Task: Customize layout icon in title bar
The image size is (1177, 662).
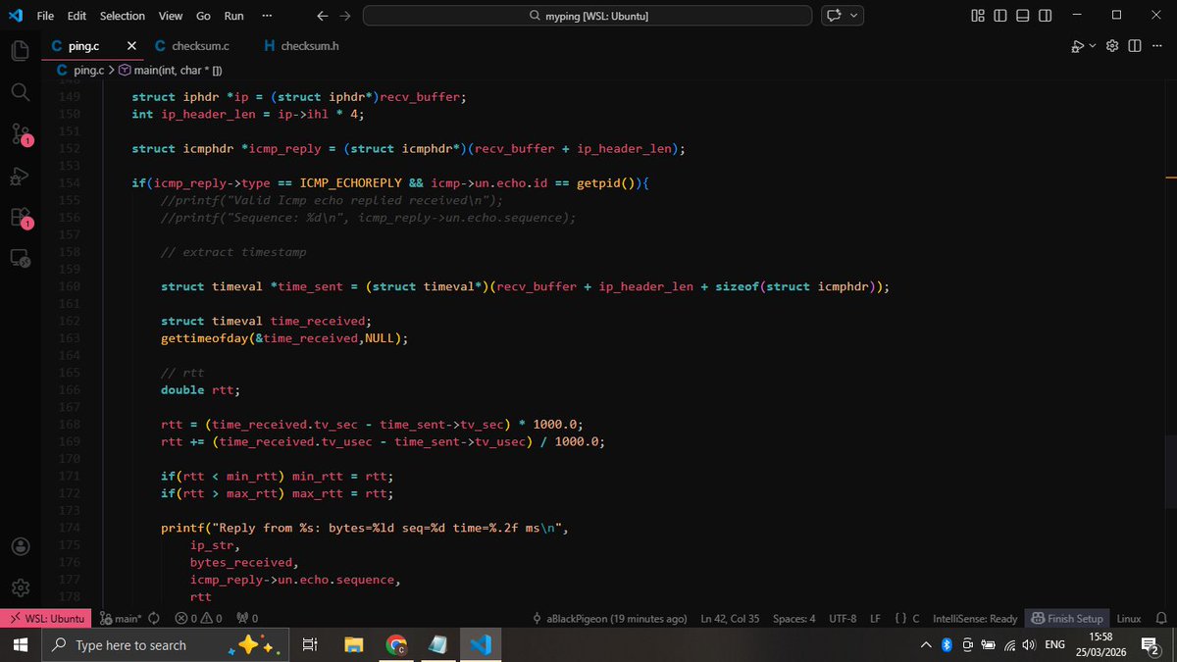Action: [978, 16]
